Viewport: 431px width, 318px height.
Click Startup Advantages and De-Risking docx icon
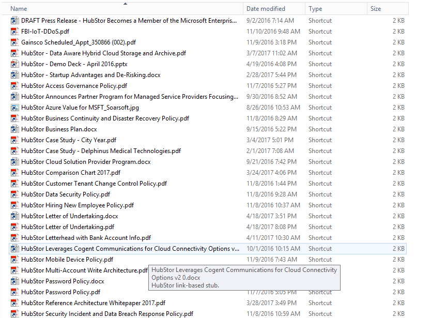pos(14,75)
